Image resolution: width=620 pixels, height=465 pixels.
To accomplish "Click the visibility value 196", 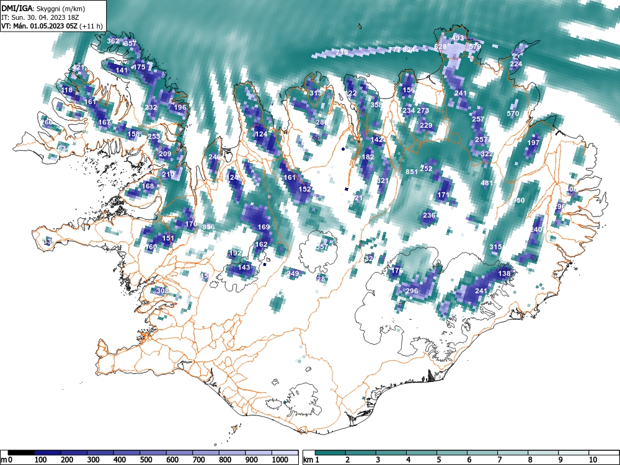I will click(180, 107).
